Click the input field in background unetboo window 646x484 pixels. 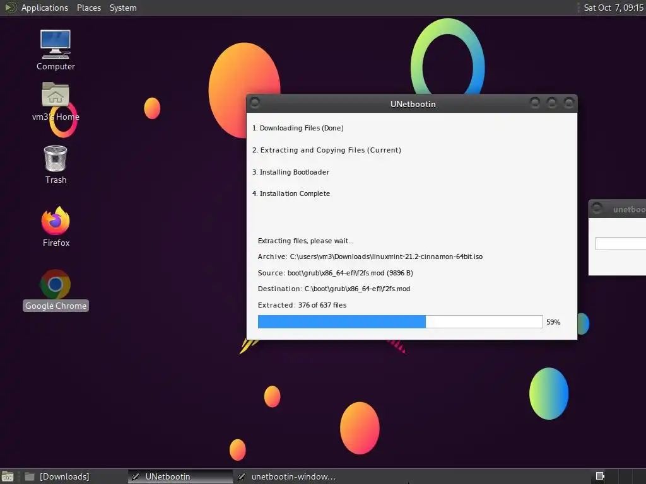click(621, 243)
